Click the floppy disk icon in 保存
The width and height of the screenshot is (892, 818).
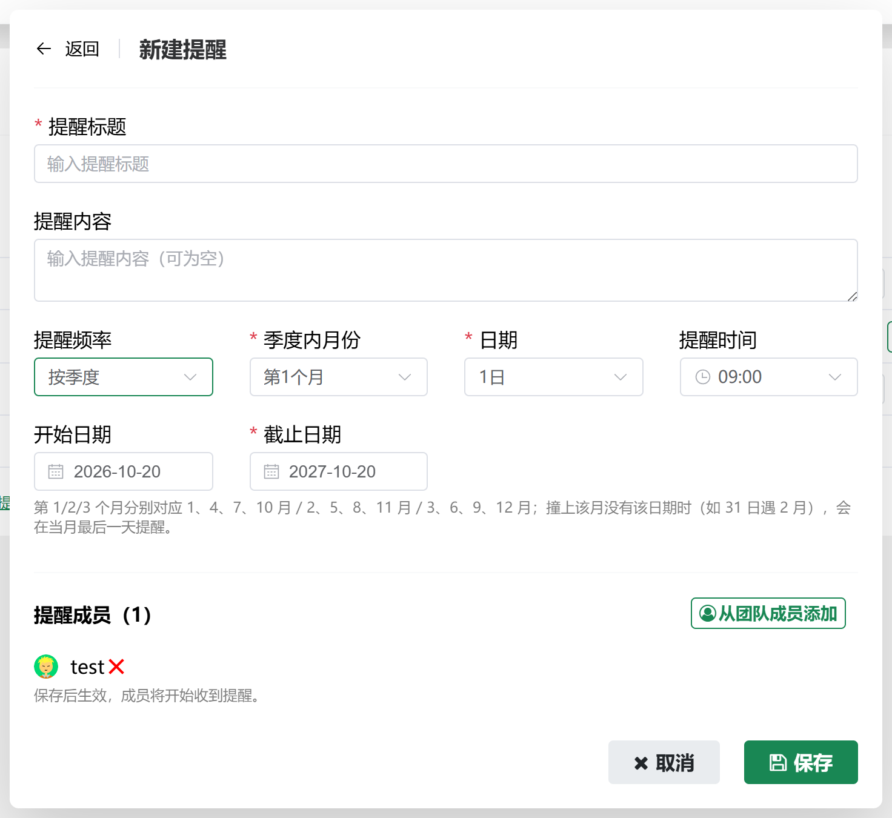coord(778,762)
